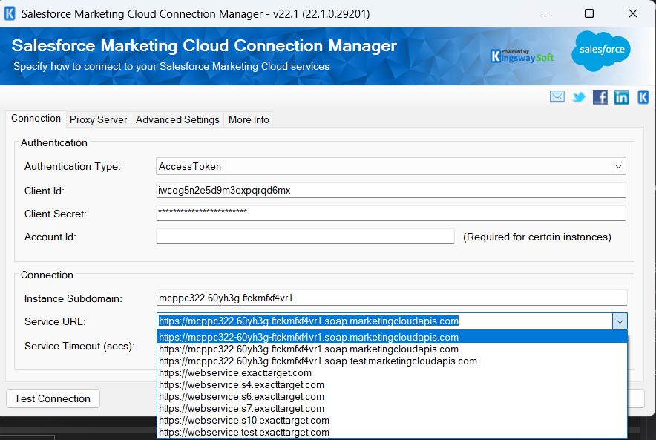Screen dimensions: 656x440
Task: Select https://webservice.s4.exacttarget.com
Action: click(392, 385)
